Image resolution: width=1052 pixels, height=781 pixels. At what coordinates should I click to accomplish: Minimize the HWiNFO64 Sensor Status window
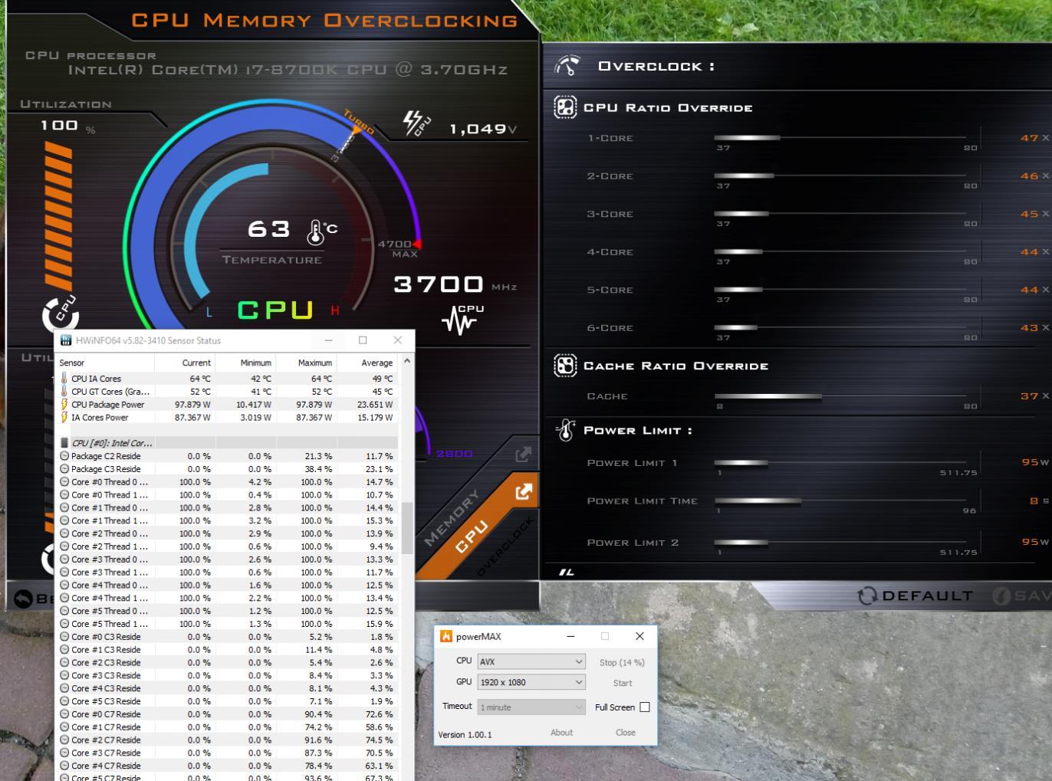328,340
